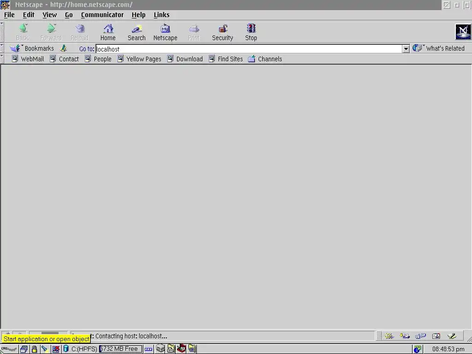Click the Go to location field
This screenshot has width=472, height=354.
point(248,49)
